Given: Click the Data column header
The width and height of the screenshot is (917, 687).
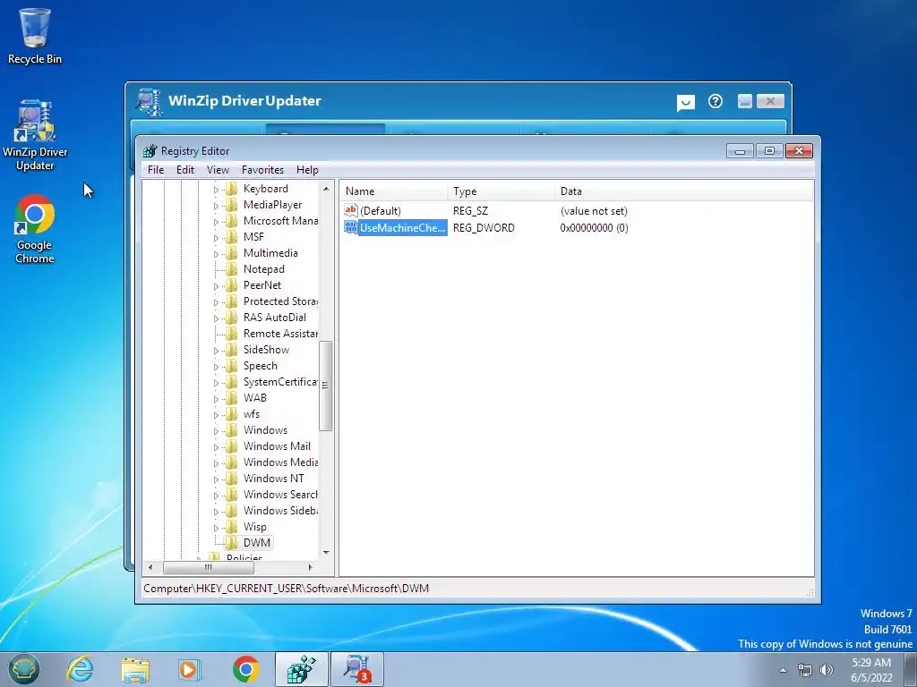Looking at the screenshot, I should (683, 191).
